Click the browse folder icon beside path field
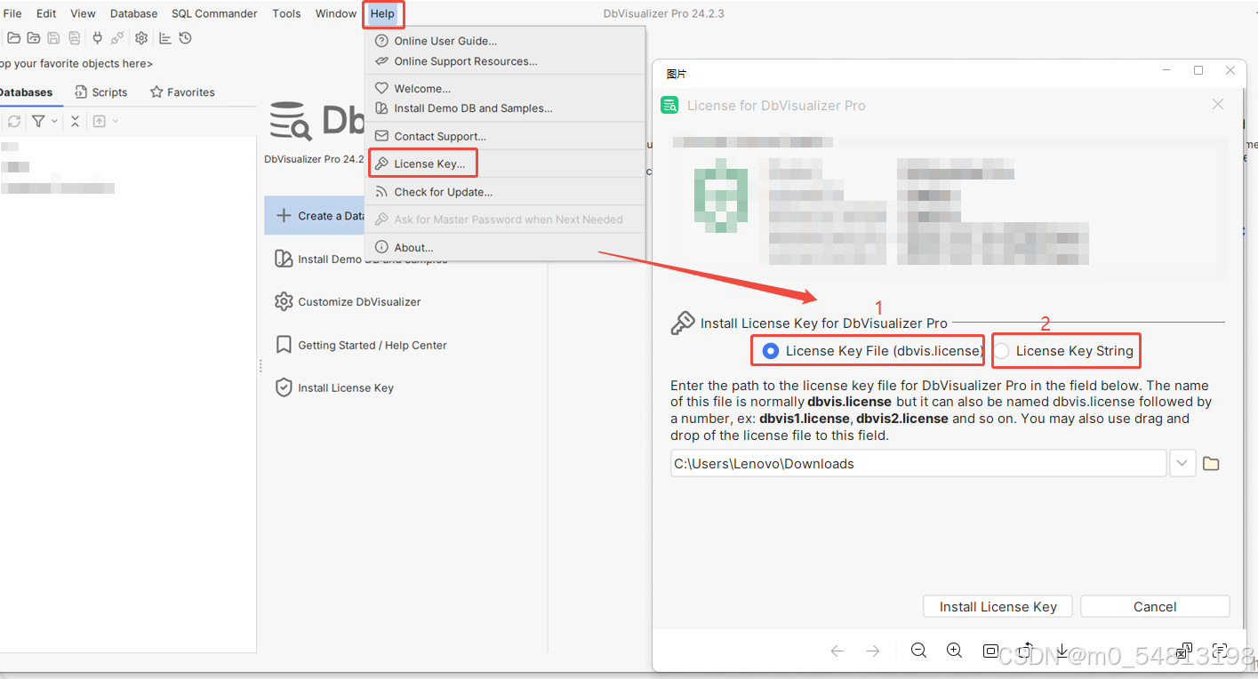 pyautogui.click(x=1211, y=464)
